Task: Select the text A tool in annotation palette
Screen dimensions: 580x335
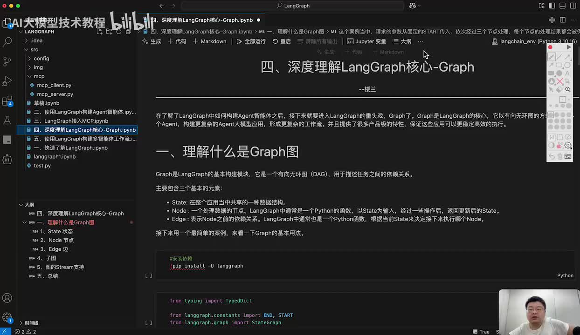Action: (x=567, y=74)
